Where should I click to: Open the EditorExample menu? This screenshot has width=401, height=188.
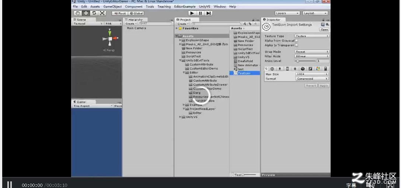click(185, 7)
